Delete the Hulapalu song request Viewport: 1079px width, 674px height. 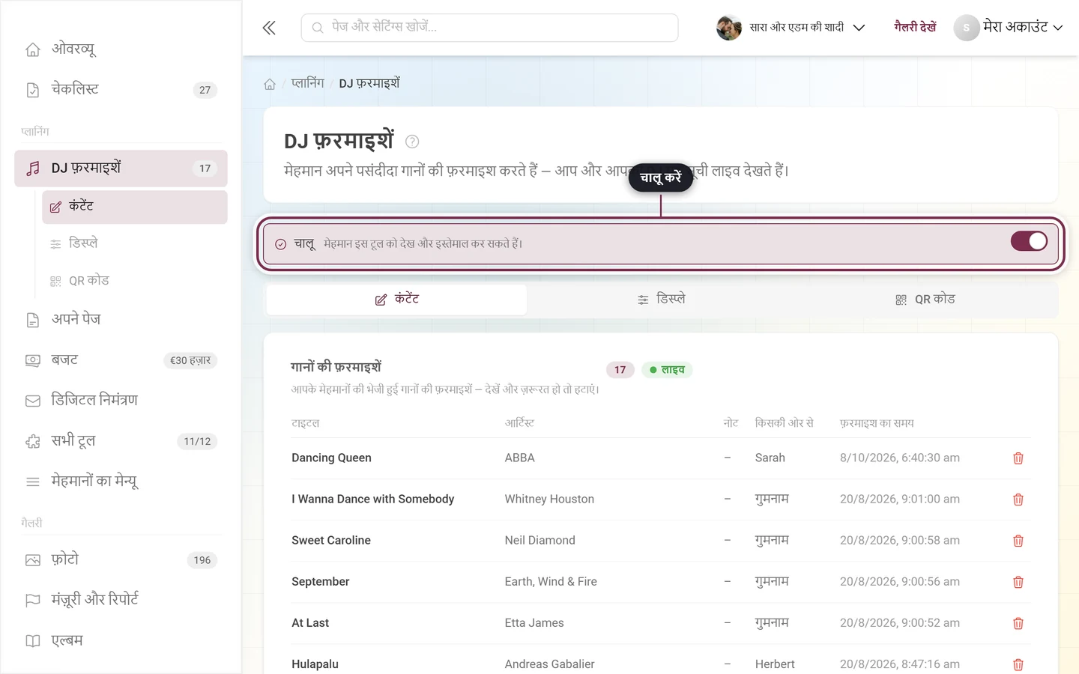click(1018, 664)
